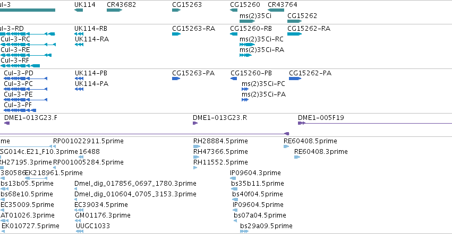This screenshot has height=234, width=452.
Task: Select the CG15262-RA transcript label
Action: (309, 29)
